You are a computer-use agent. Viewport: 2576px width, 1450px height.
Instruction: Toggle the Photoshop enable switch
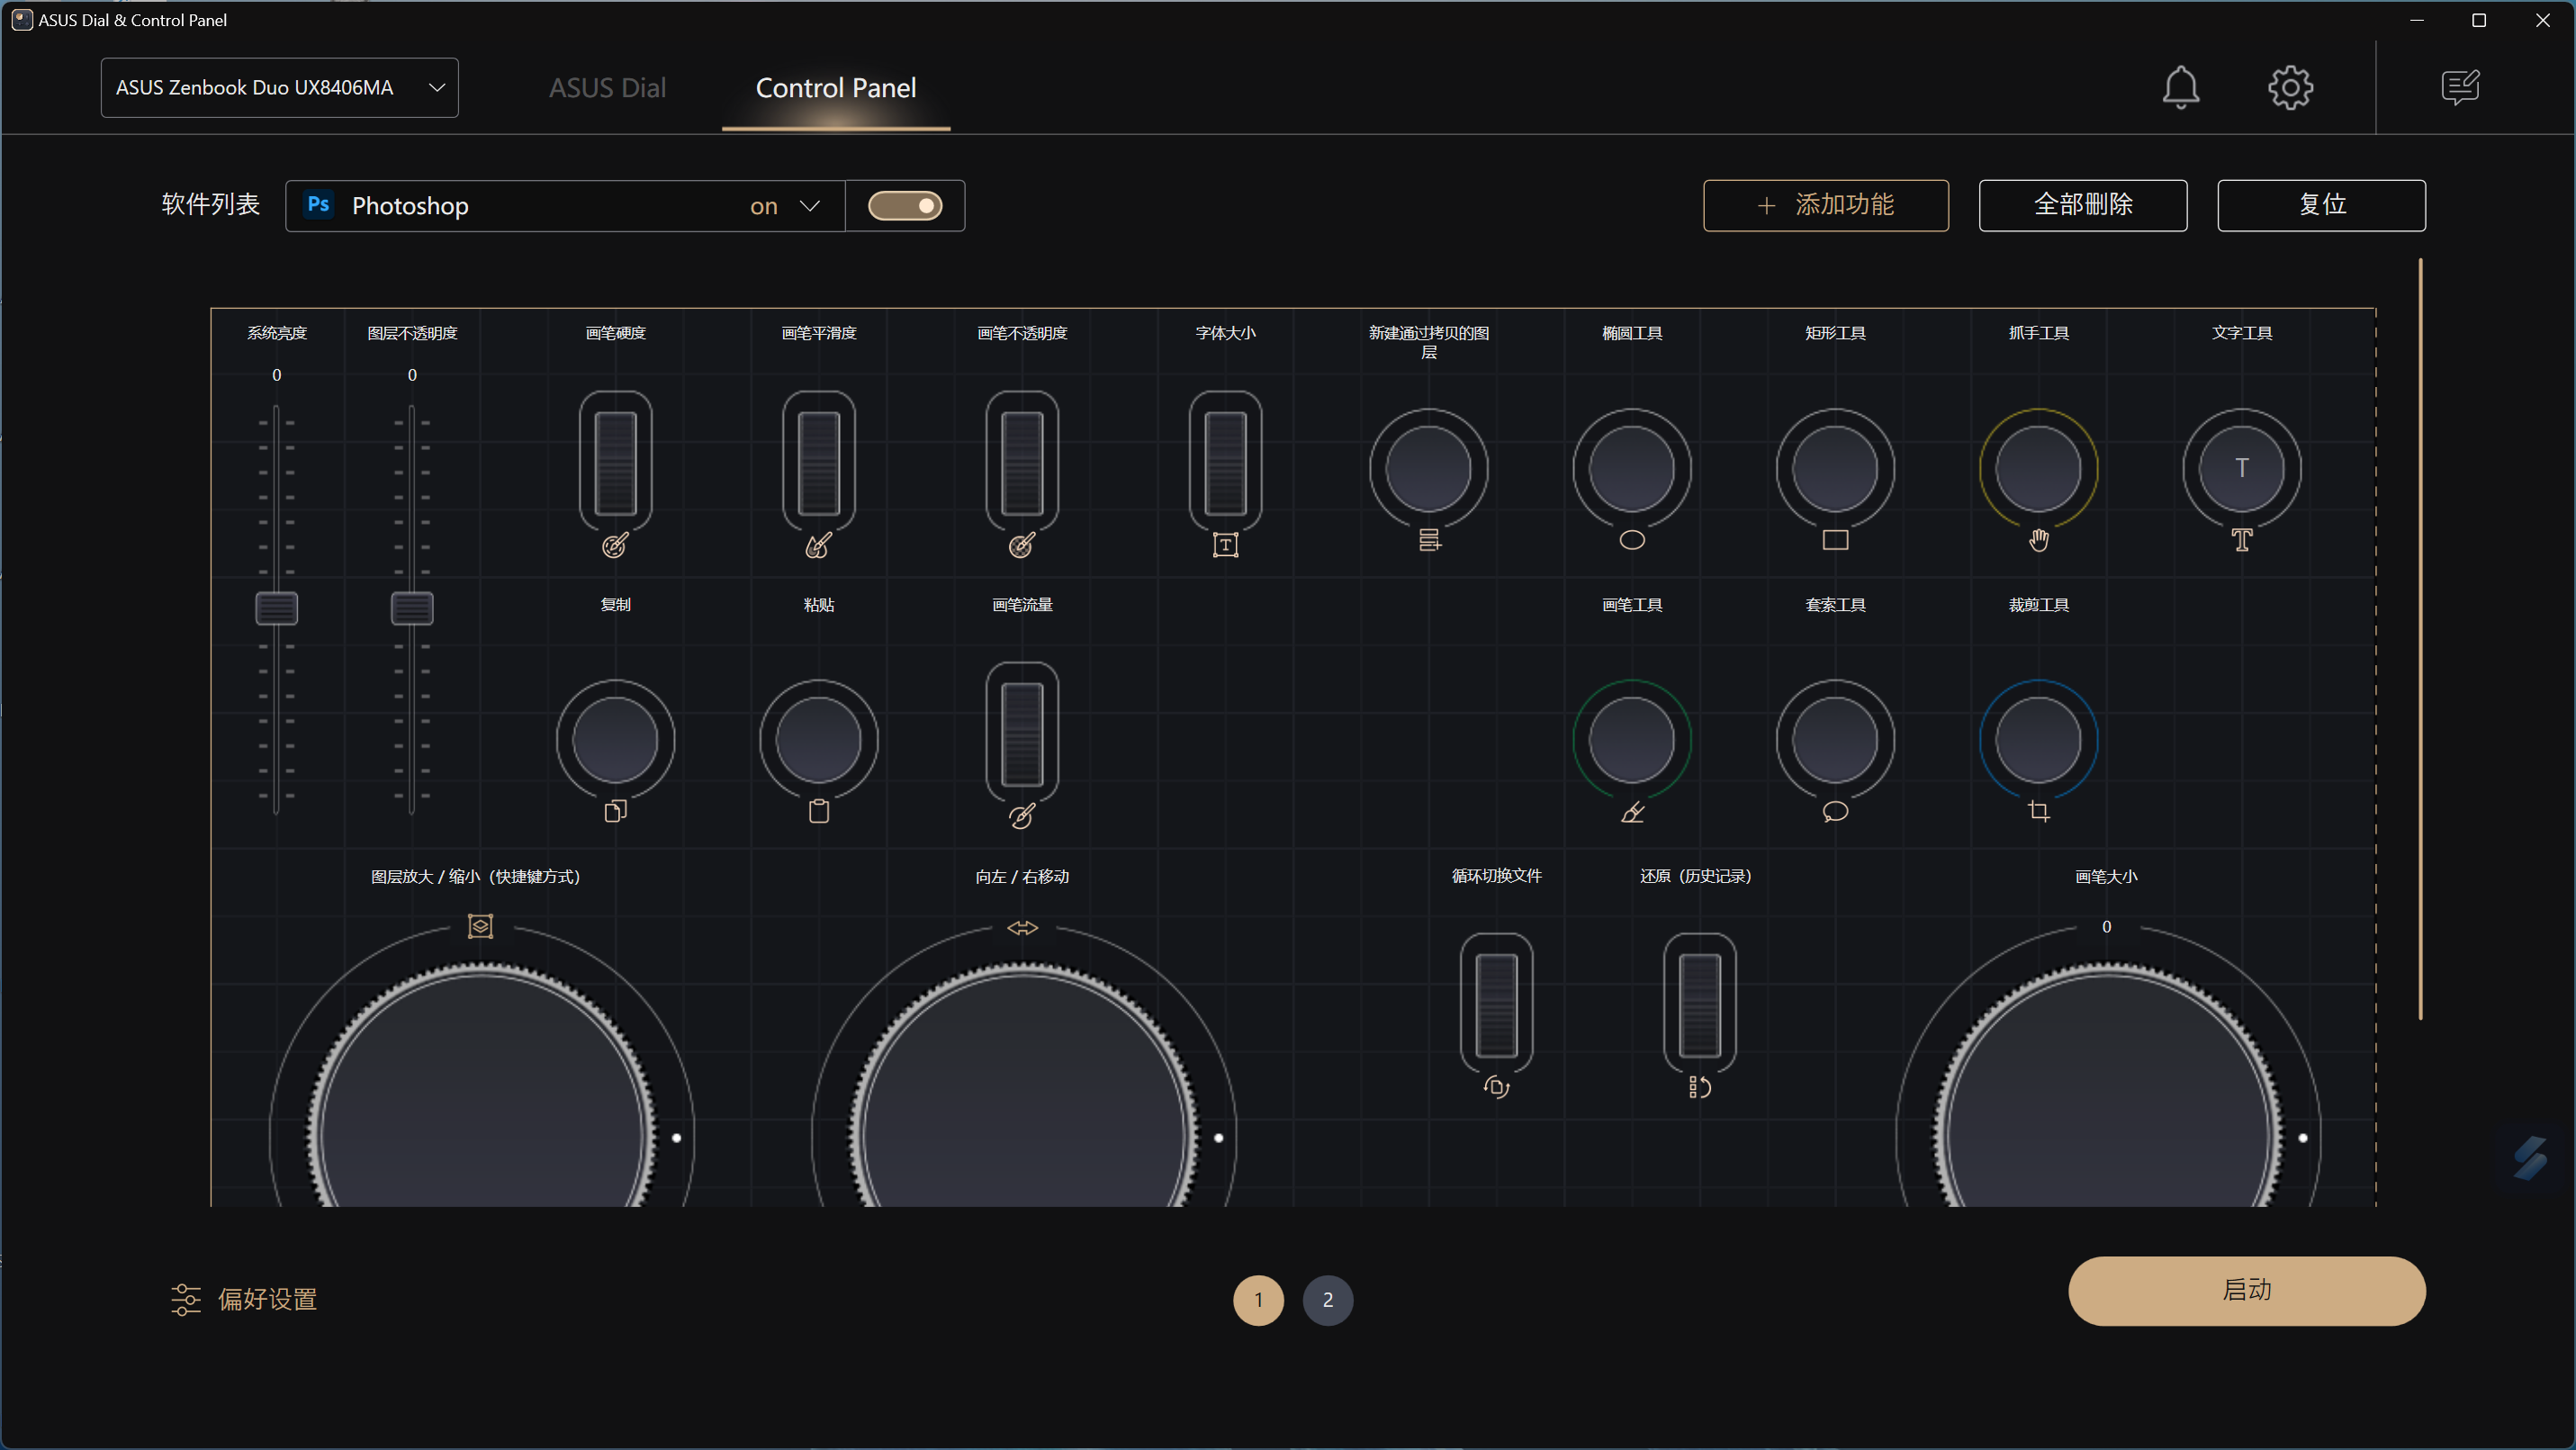[904, 205]
